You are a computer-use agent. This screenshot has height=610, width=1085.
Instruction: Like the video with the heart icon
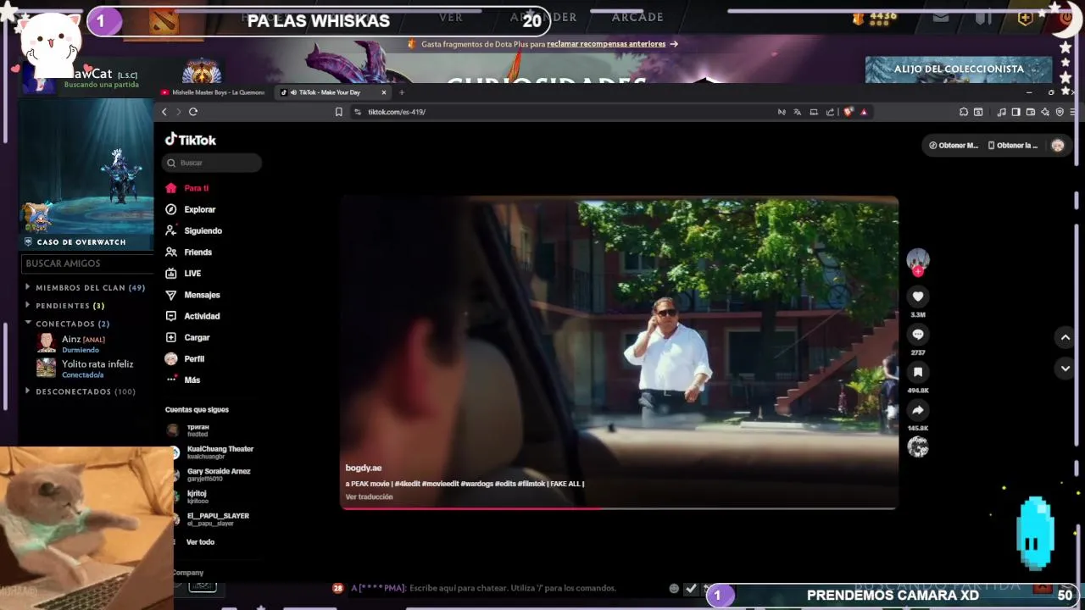pyautogui.click(x=918, y=297)
